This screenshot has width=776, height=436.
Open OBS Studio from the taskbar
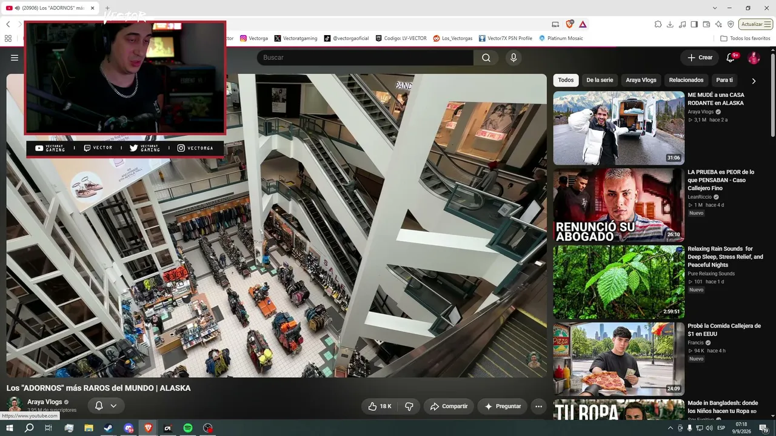208,428
